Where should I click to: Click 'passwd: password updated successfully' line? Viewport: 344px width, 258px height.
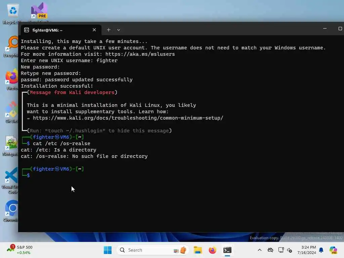coord(77,80)
